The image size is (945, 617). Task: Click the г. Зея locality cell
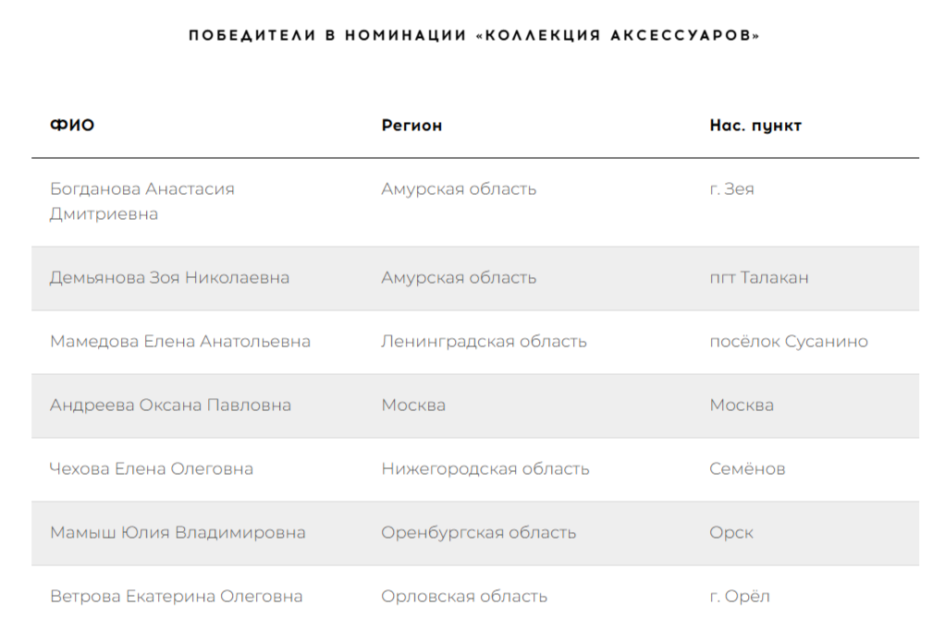[731, 189]
